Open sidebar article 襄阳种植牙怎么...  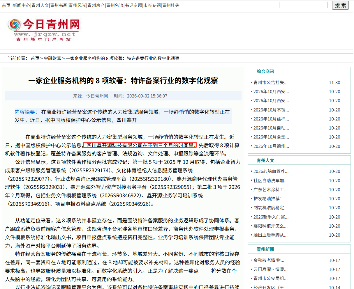[x=270, y=226]
